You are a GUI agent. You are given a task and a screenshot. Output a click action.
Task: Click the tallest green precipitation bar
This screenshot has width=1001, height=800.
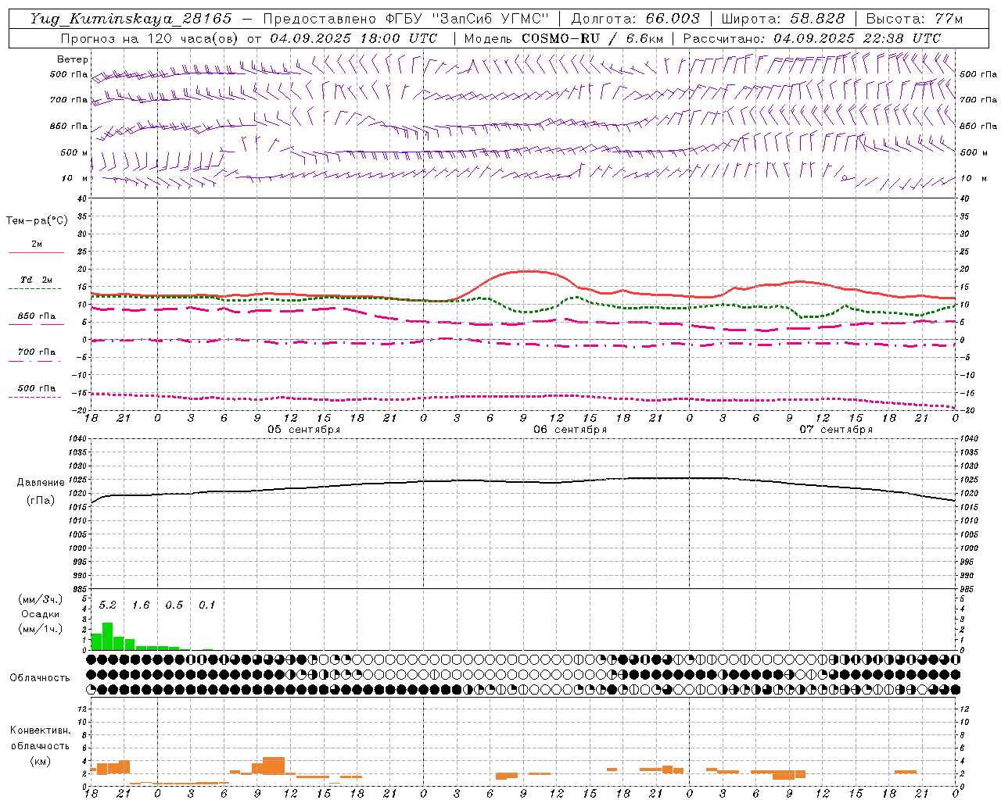coord(108,636)
